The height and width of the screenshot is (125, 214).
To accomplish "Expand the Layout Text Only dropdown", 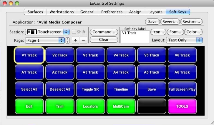I will [184, 40].
